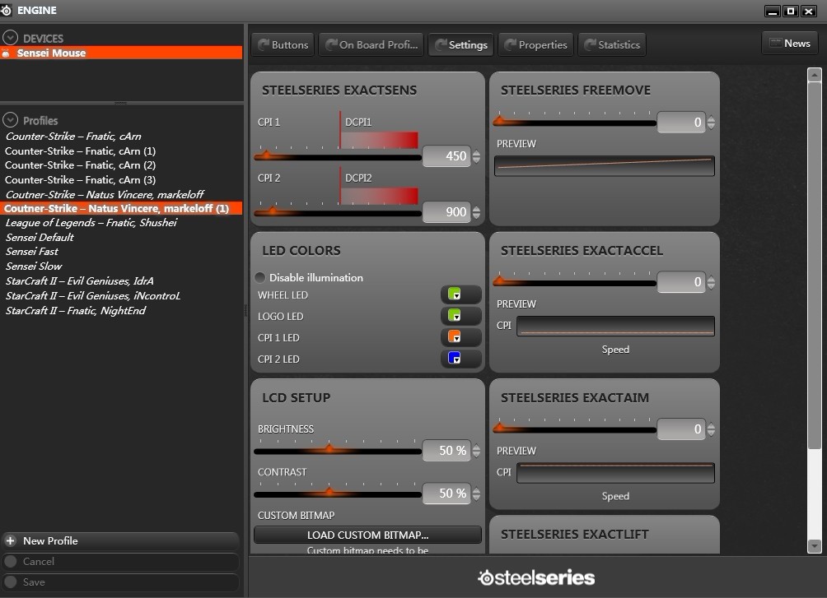This screenshot has width=827, height=598.
Task: Click the CPI 1 value field 450
Action: pyautogui.click(x=446, y=156)
